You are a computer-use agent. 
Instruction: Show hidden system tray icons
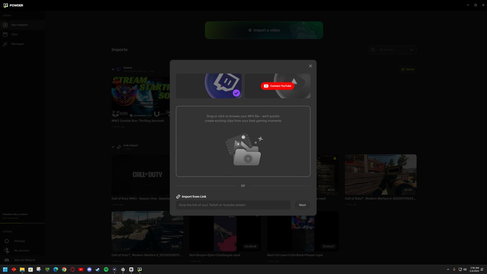[x=448, y=269]
